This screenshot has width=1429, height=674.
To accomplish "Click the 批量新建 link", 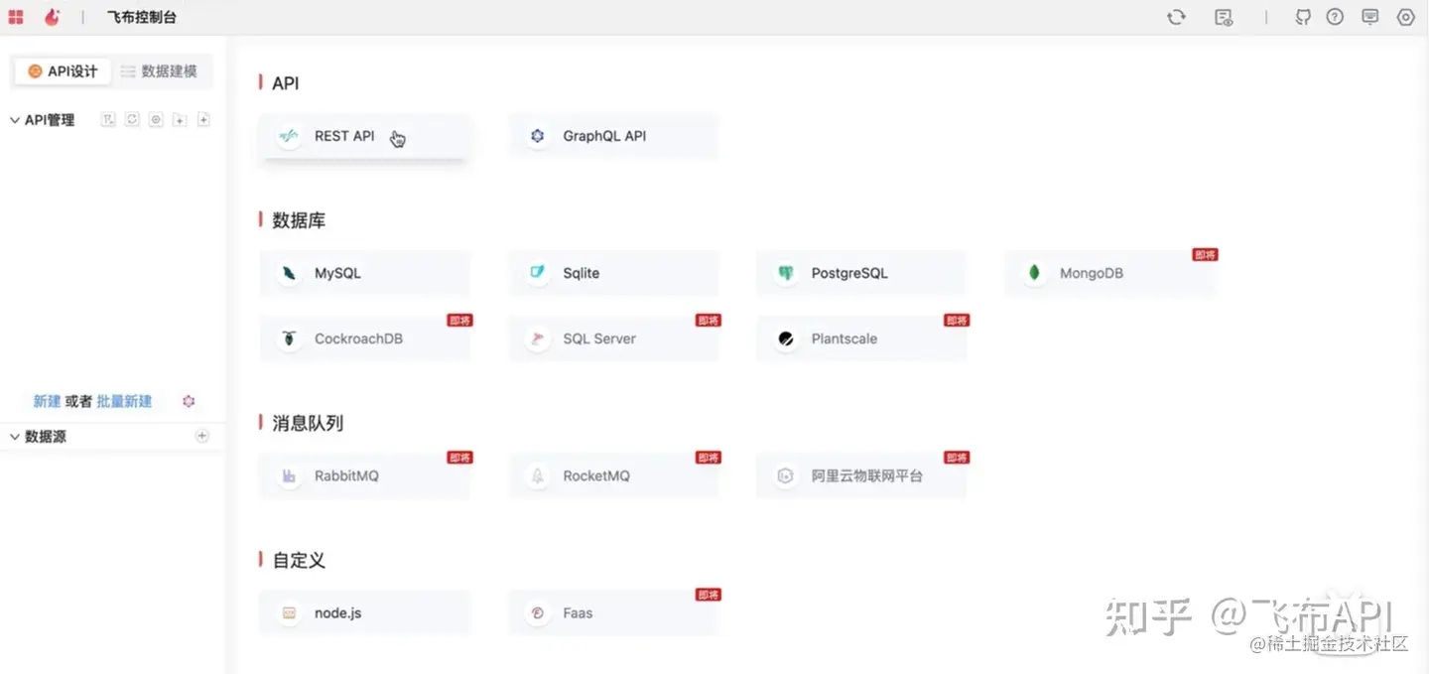I will coord(124,401).
